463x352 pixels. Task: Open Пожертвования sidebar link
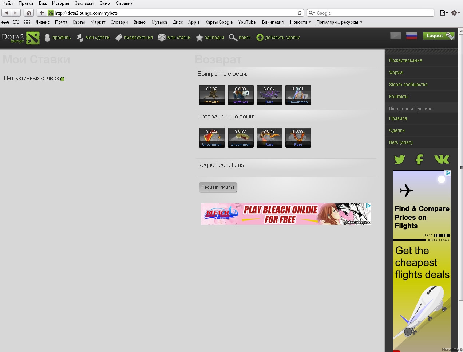405,60
